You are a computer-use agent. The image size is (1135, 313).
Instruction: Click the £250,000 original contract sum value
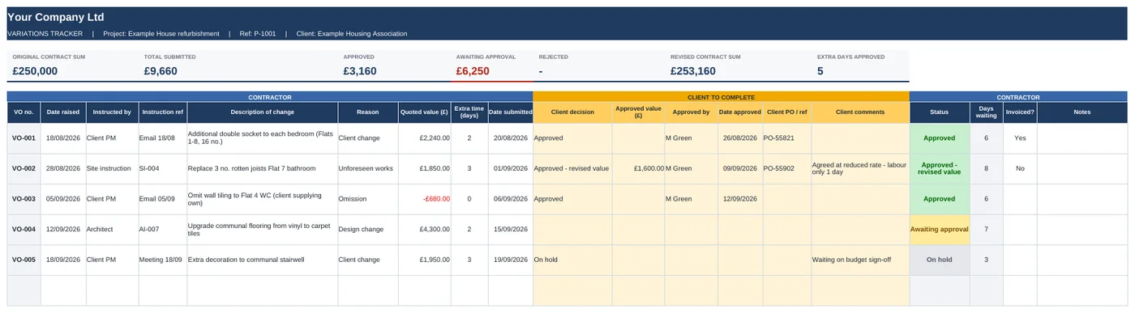coord(35,71)
